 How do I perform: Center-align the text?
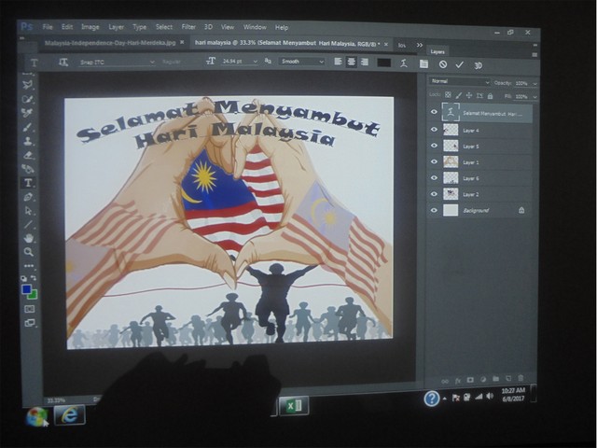click(x=352, y=62)
